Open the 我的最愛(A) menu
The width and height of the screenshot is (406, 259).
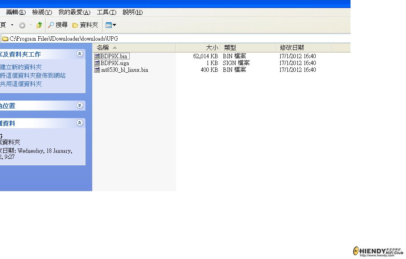[x=74, y=12]
